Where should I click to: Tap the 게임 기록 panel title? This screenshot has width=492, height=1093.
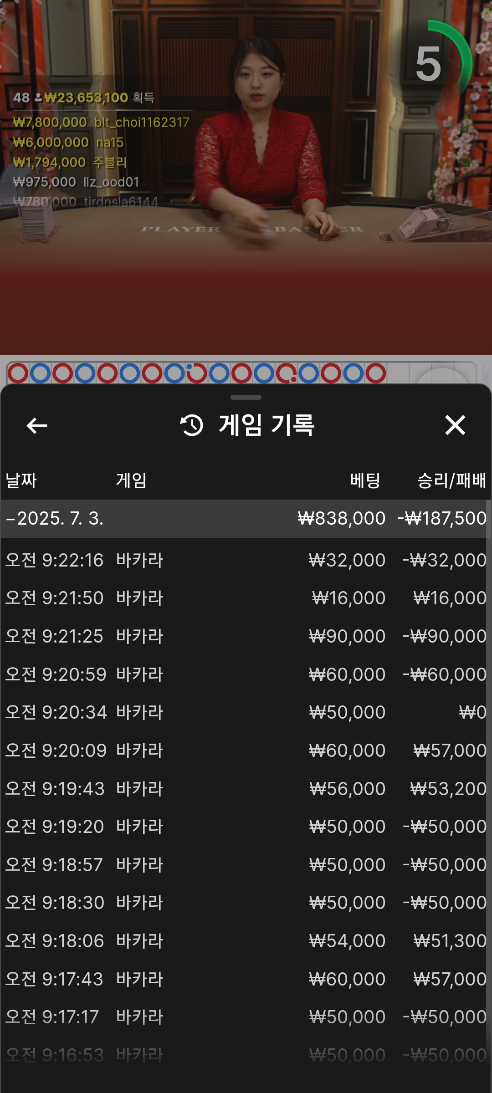266,425
